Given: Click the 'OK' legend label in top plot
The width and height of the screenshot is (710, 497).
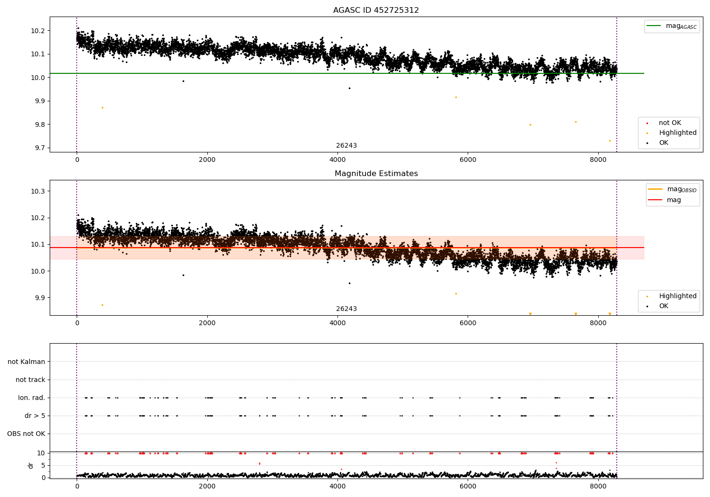Looking at the screenshot, I should pos(664,143).
